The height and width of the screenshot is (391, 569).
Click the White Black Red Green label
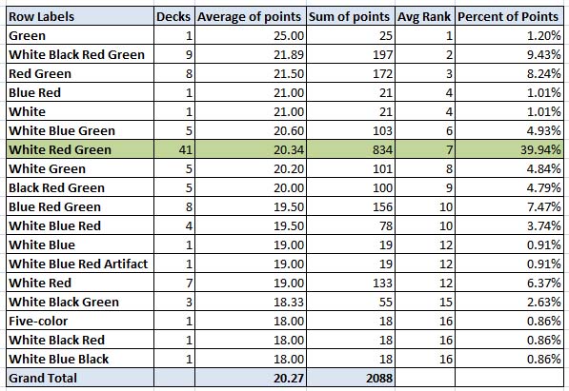80,54
